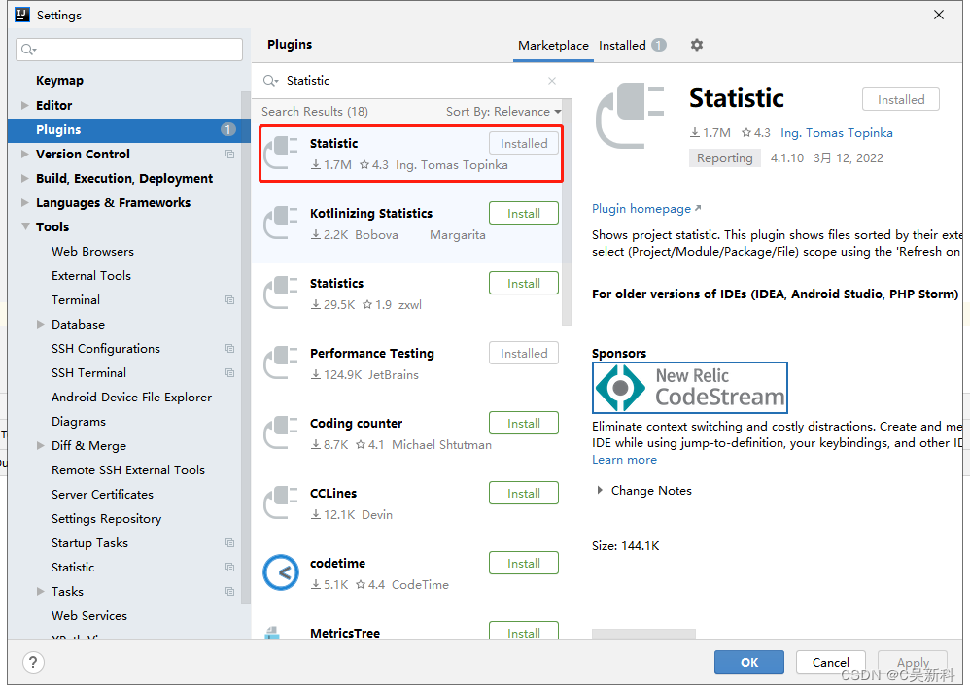Switch to the Installed plugins tab
The height and width of the screenshot is (692, 970).
coord(622,46)
